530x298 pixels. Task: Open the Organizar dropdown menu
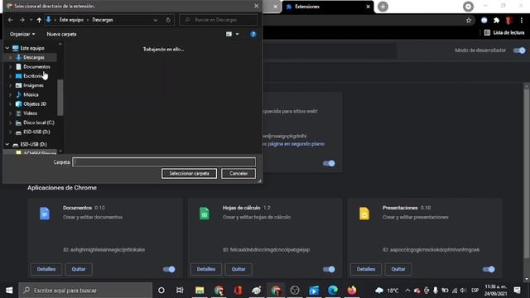click(x=22, y=34)
